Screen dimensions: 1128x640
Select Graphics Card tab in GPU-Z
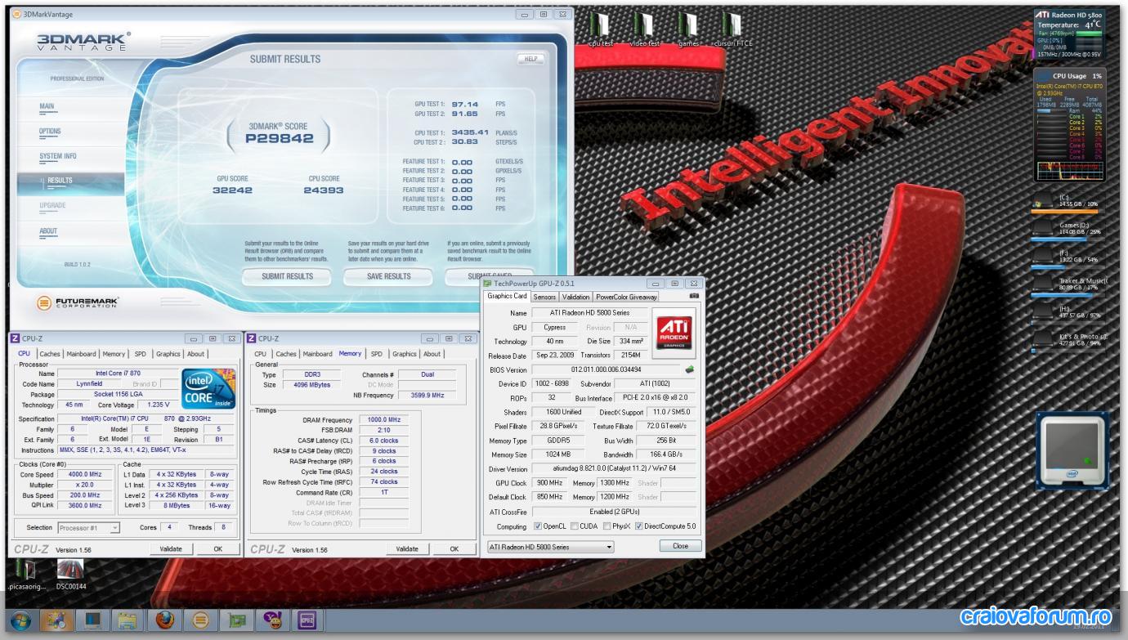[x=507, y=296]
